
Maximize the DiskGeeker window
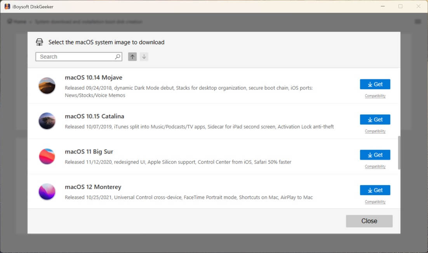click(400, 6)
